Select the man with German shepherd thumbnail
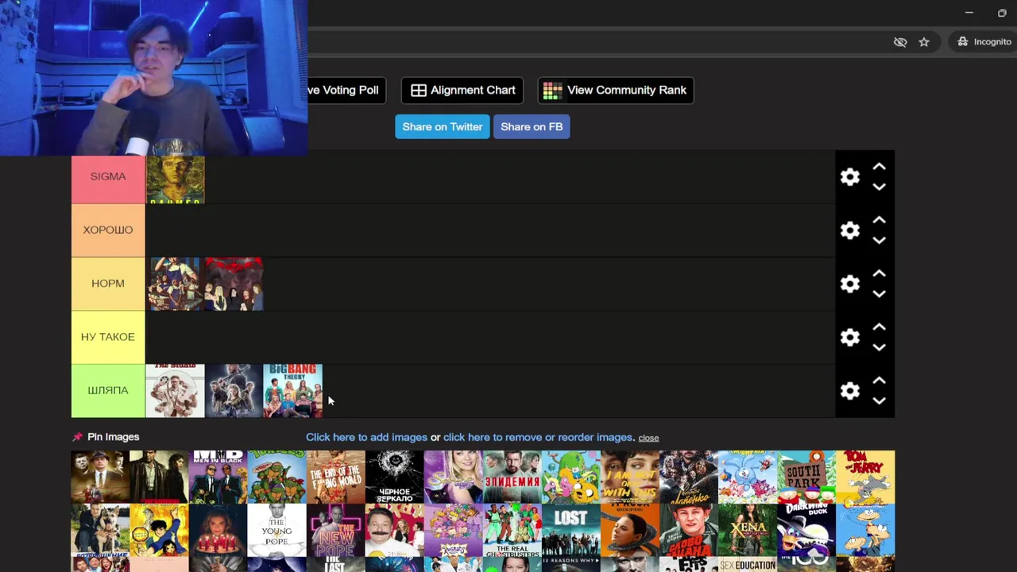This screenshot has height=572, width=1017. [100, 530]
